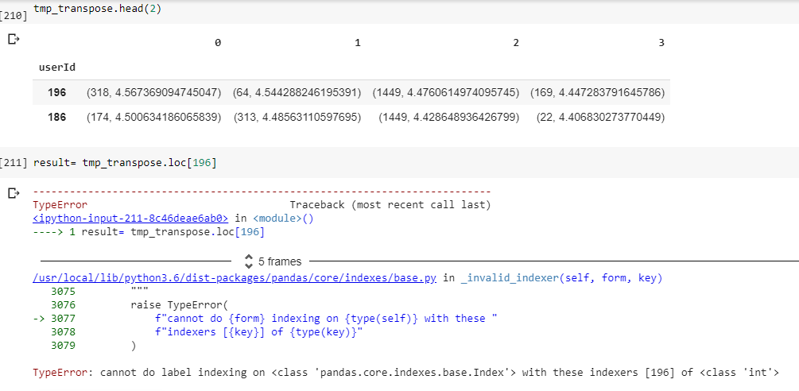Image resolution: width=799 pixels, height=391 pixels.
Task: Open the ipython-input-211-8c46deae6ab0 link
Action: tap(130, 219)
